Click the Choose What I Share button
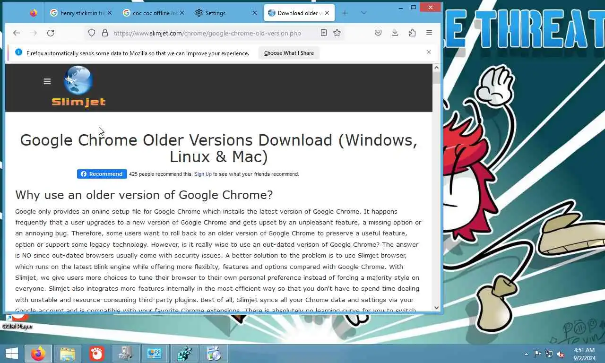This screenshot has width=605, height=363. [x=289, y=53]
